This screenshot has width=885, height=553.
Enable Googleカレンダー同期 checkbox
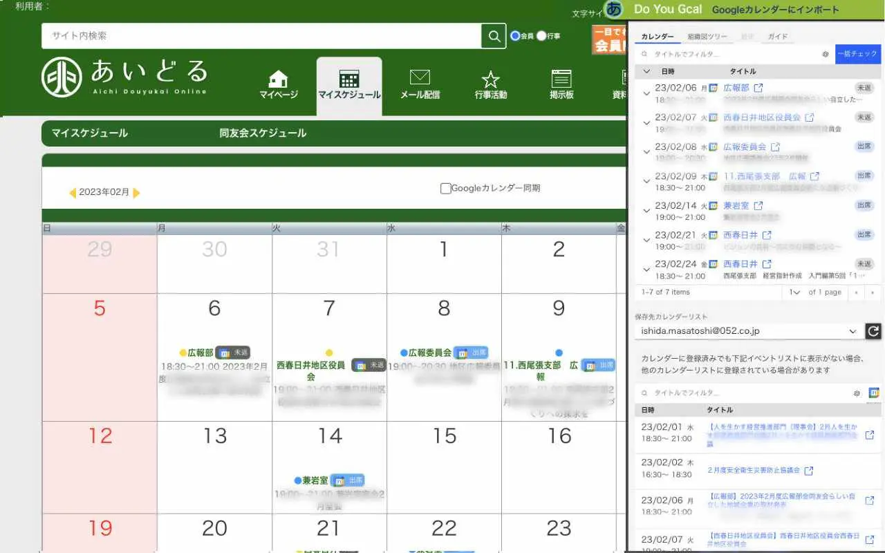tap(446, 188)
